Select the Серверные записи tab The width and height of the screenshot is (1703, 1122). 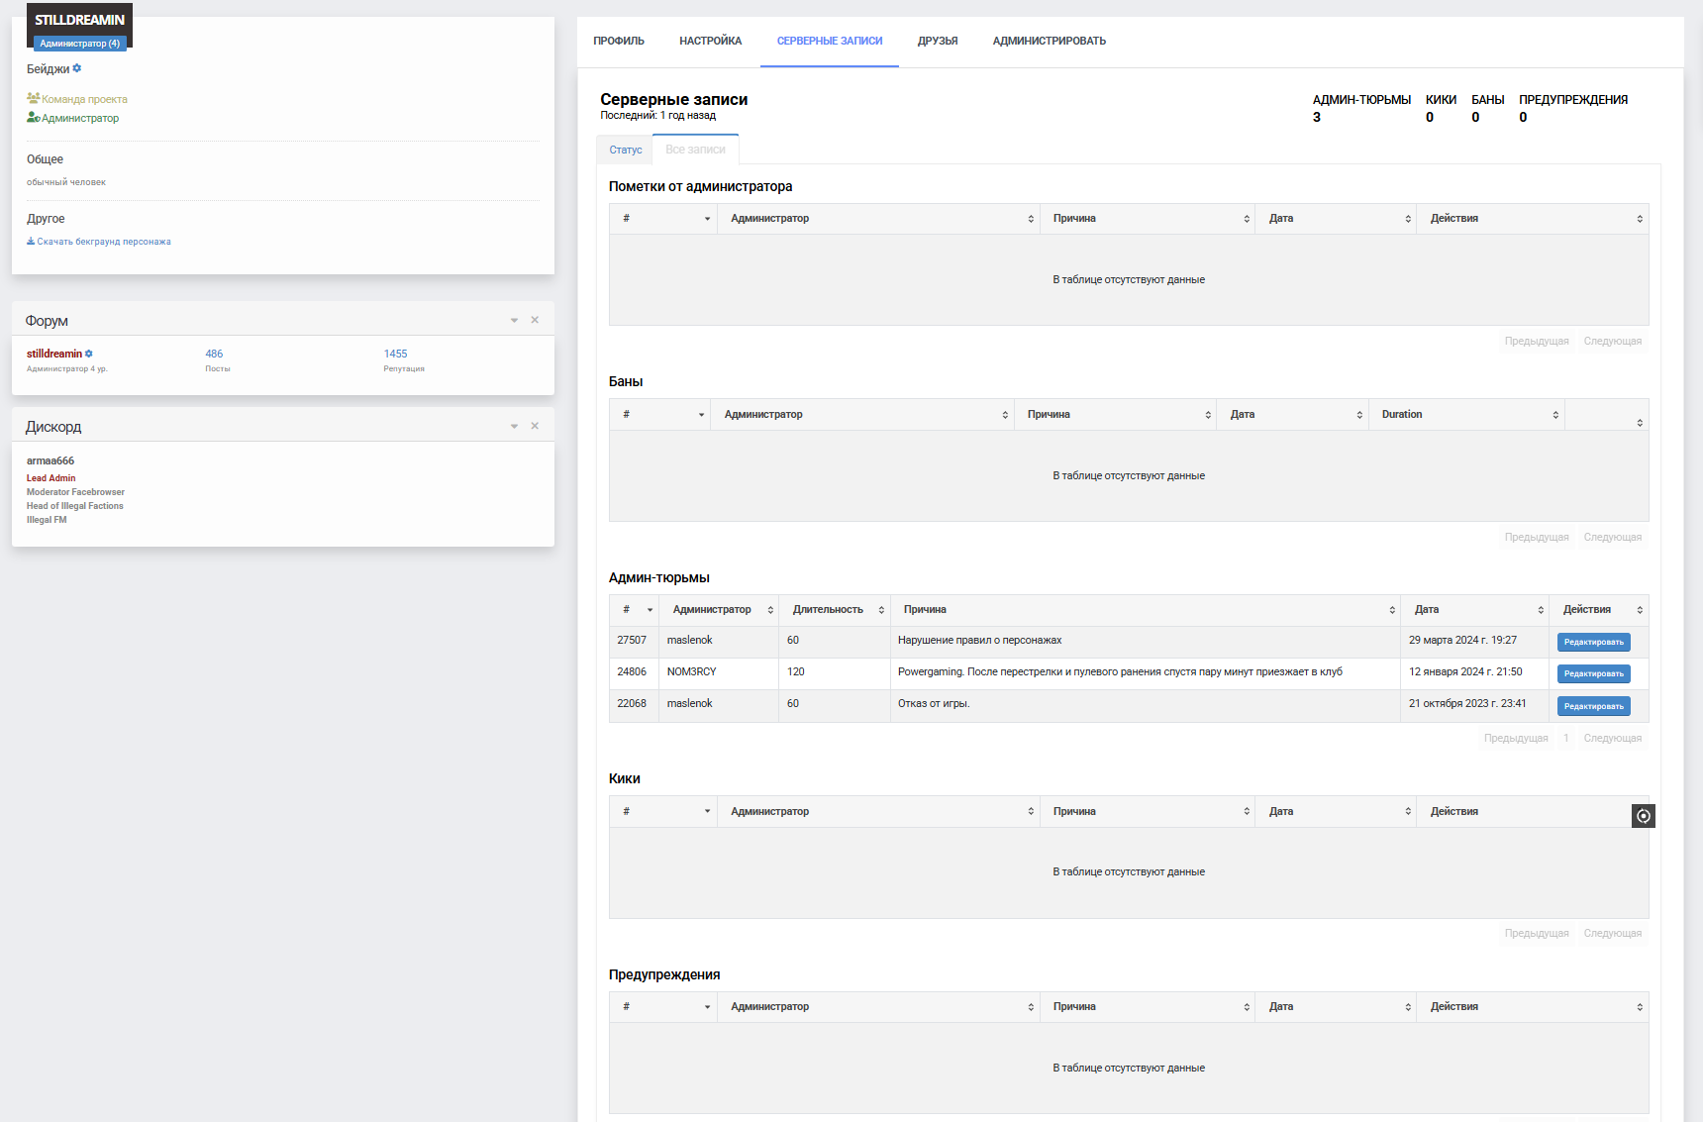coord(830,41)
